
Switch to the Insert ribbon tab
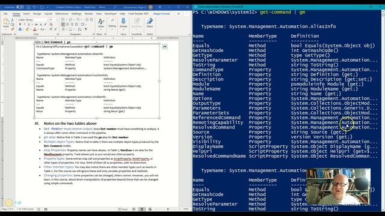[x=26, y=14]
